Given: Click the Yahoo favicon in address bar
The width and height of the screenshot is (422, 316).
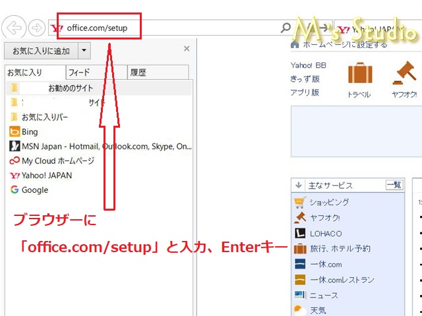Looking at the screenshot, I should click(57, 28).
